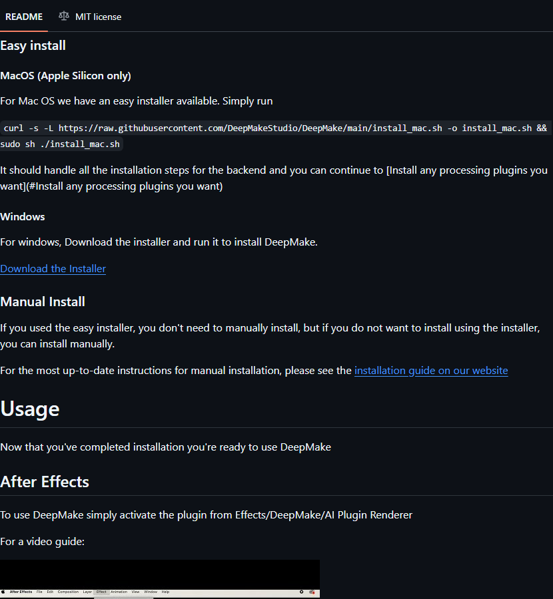Screen dimensions: 553x599
Task: Click the 'After Effects' section heading
Action: coord(45,482)
